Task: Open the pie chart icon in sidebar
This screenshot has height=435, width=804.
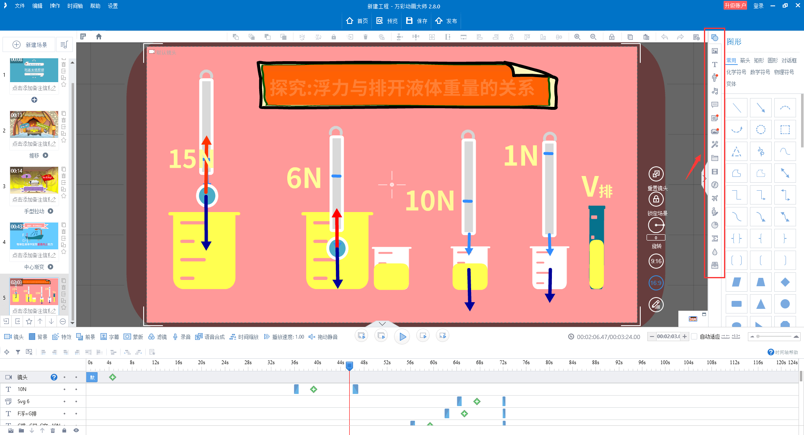Action: click(715, 225)
